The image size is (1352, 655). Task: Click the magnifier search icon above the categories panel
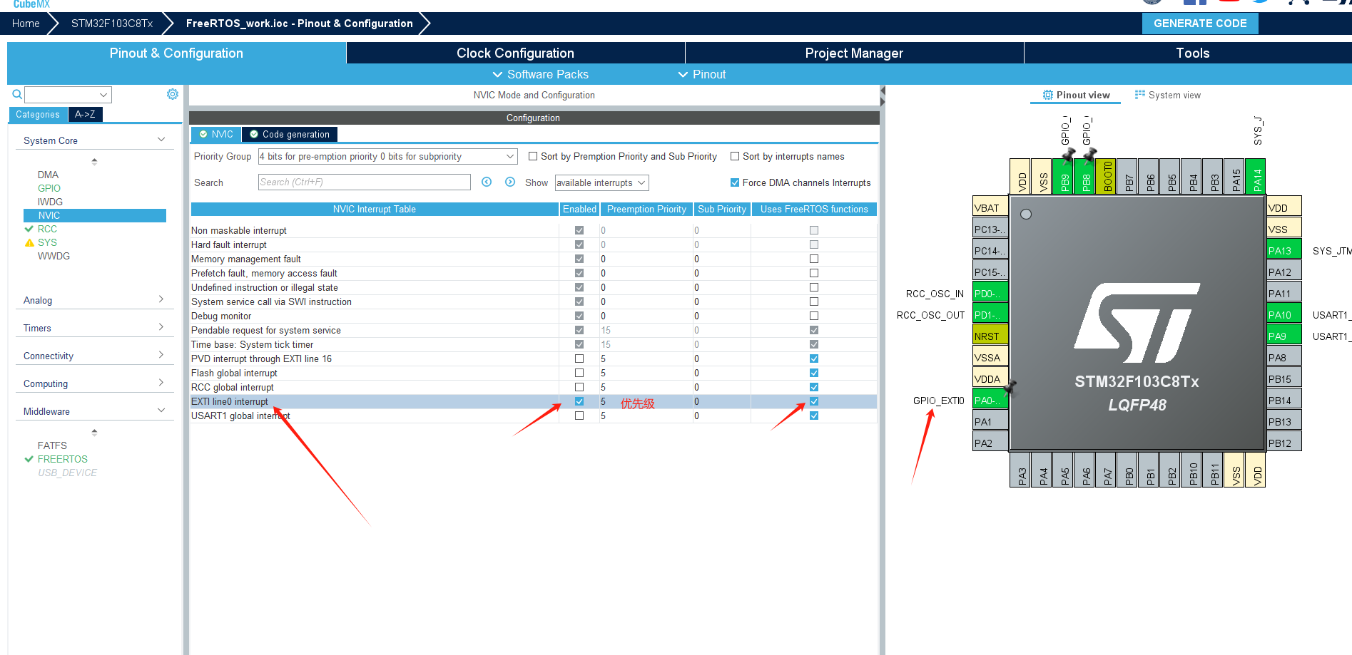click(17, 94)
